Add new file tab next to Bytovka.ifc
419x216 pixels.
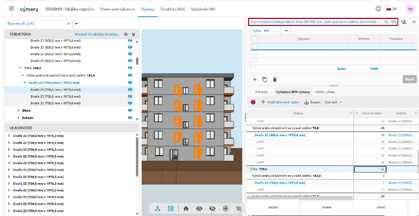76,24
